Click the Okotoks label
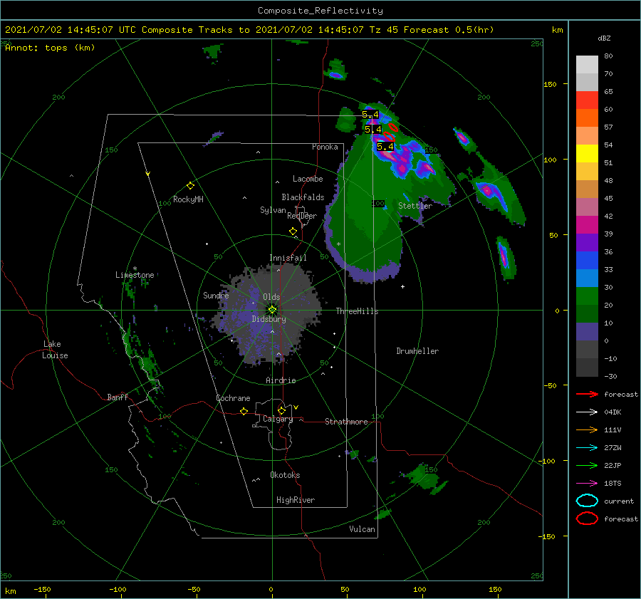This screenshot has height=599, width=641. click(x=285, y=474)
